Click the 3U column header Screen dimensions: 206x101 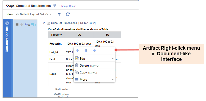(x=107, y=35)
